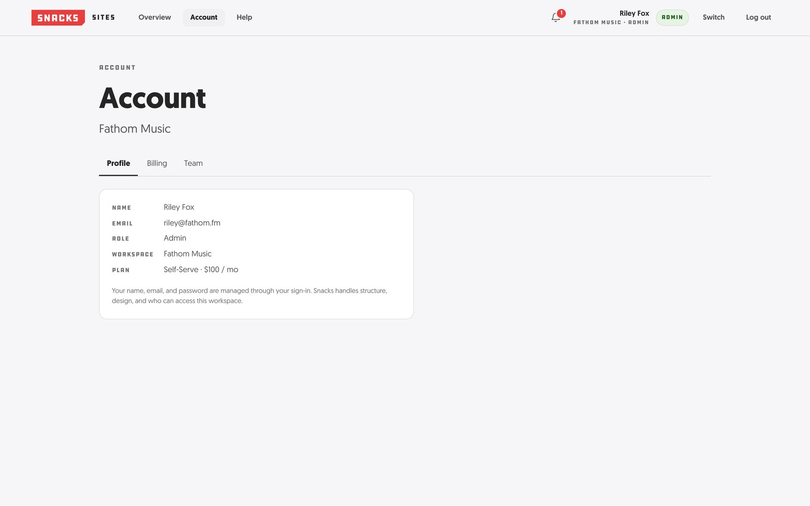Select Account in top navigation
Image resolution: width=810 pixels, height=506 pixels.
tap(204, 17)
